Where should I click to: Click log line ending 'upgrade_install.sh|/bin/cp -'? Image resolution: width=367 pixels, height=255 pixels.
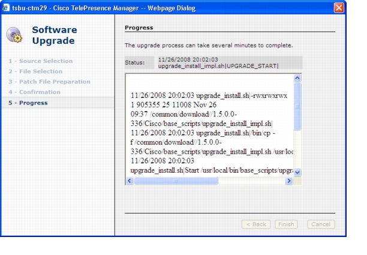pos(203,133)
